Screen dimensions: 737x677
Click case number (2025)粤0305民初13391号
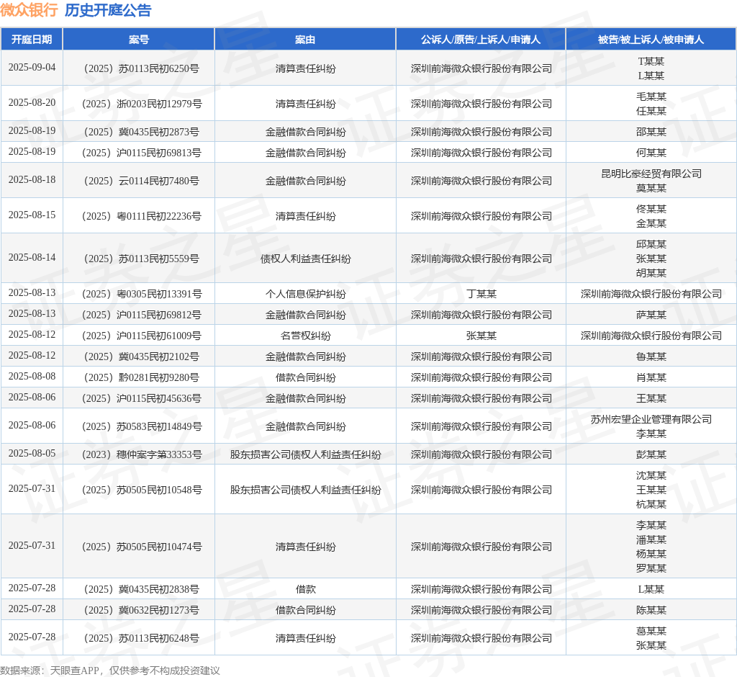142,294
